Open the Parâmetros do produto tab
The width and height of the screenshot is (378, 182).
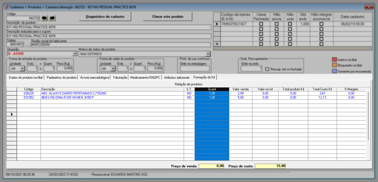61,78
